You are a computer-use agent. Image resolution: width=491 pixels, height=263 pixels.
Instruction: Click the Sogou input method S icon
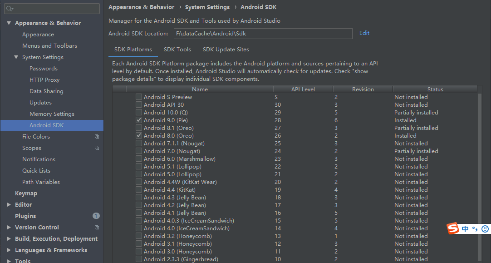453,228
